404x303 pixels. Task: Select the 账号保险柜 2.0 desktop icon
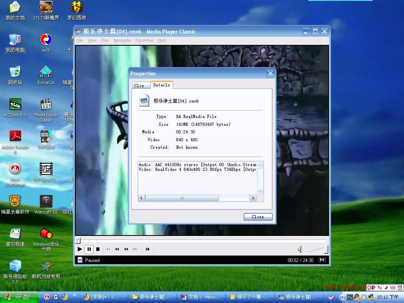[x=15, y=272]
